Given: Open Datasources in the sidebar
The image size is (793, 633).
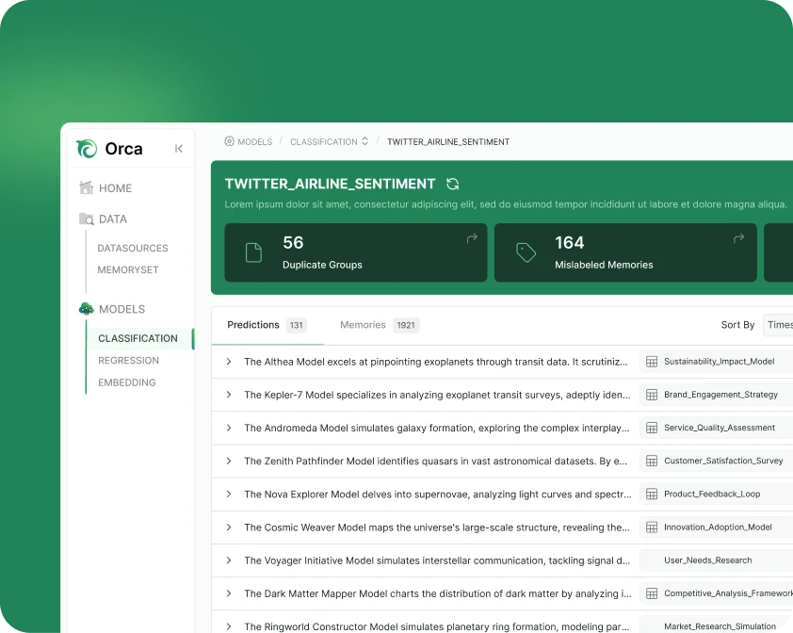Looking at the screenshot, I should point(133,248).
